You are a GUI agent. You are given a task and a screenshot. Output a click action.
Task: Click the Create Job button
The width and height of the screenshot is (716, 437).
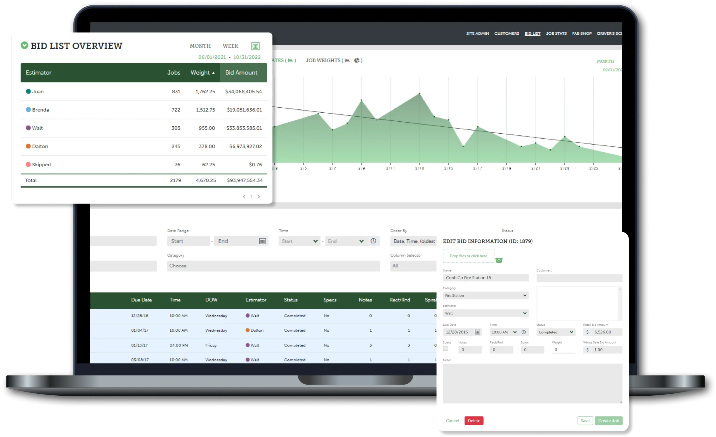coord(609,421)
